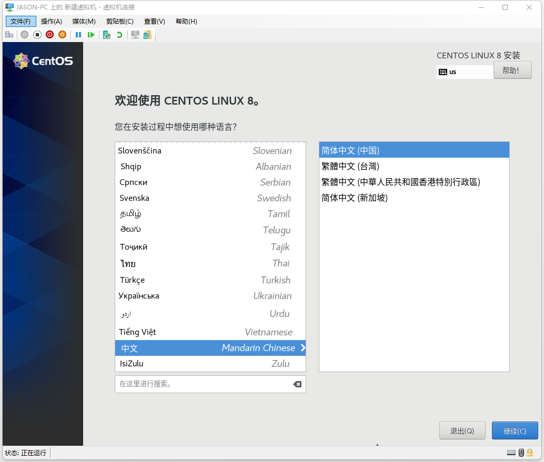Click the orange Shut Down power icon
544x462 pixels.
click(x=62, y=34)
